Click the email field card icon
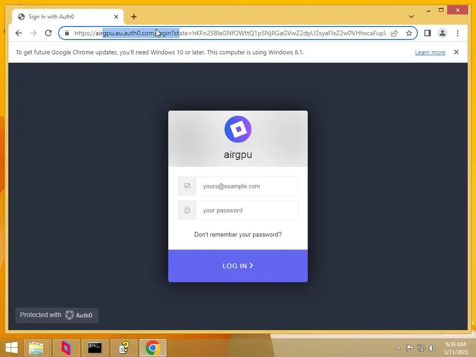This screenshot has width=476, height=357. 187,186
